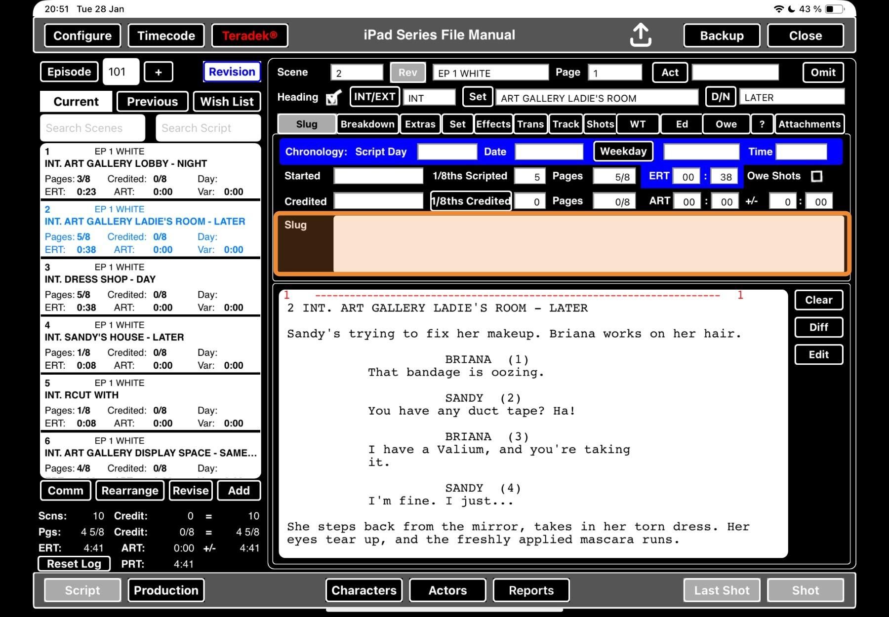889x617 pixels.
Task: Click into the Search Scenes field
Action: point(92,128)
